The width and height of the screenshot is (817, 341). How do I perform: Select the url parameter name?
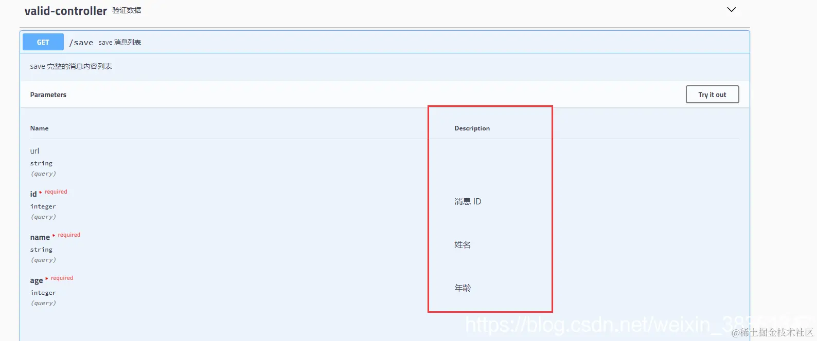tap(34, 151)
